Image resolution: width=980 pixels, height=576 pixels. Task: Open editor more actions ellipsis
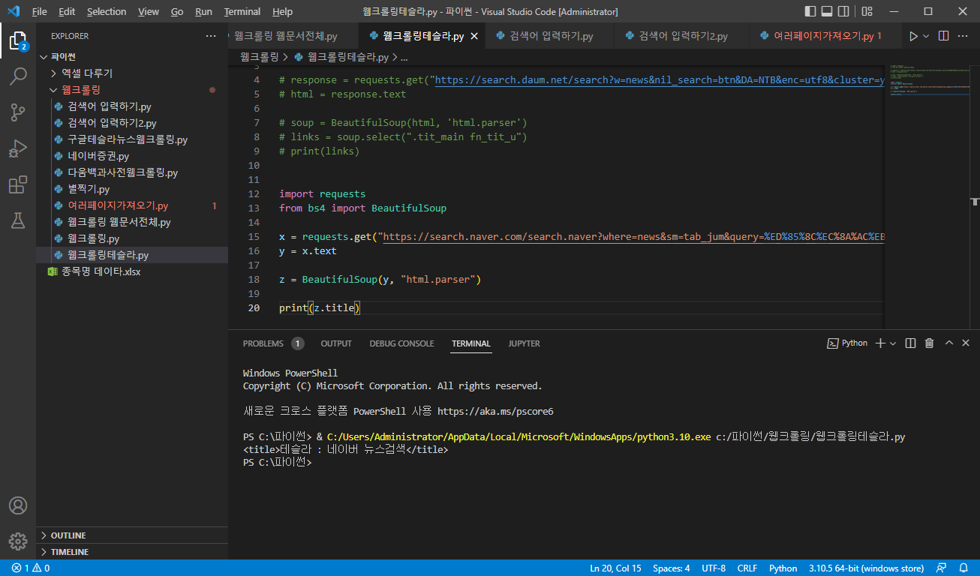pyautogui.click(x=963, y=36)
